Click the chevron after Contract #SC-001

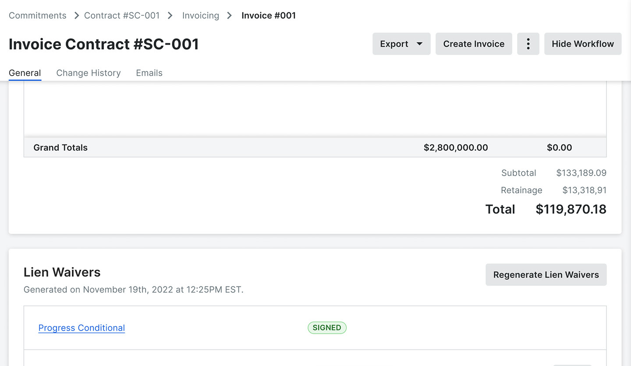[170, 16]
